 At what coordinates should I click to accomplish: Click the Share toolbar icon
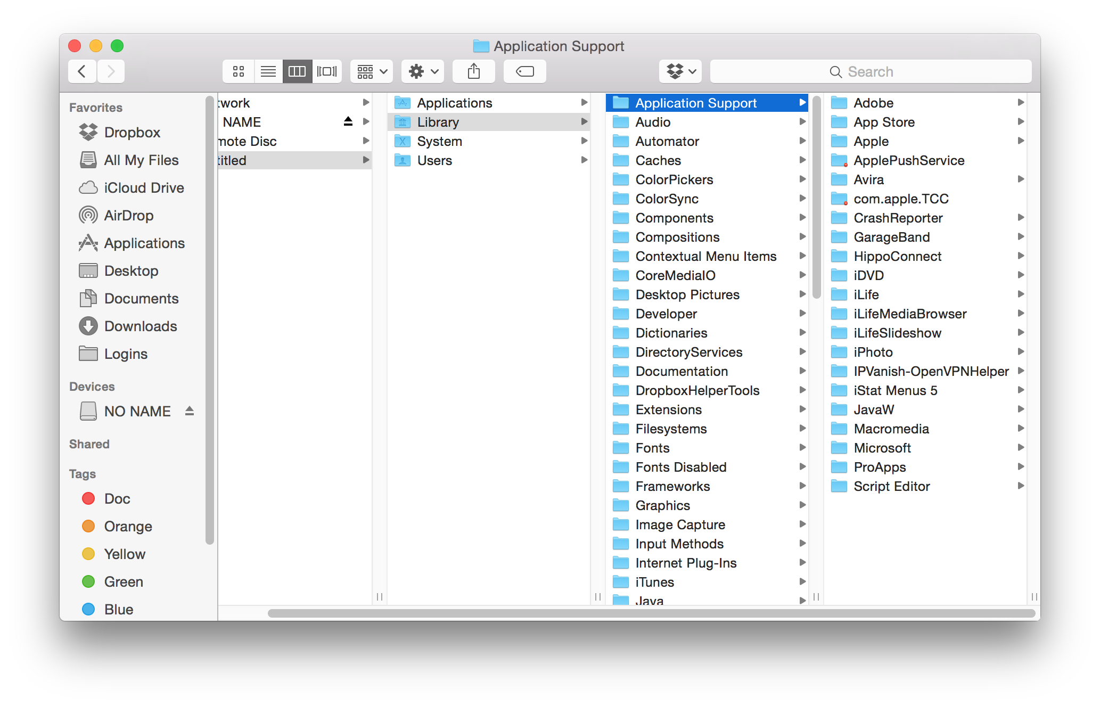coord(474,71)
